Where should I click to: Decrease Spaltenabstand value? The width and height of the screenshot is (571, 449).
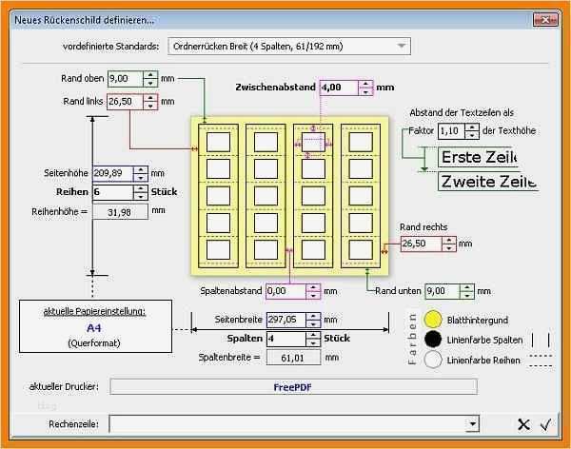coord(313,295)
